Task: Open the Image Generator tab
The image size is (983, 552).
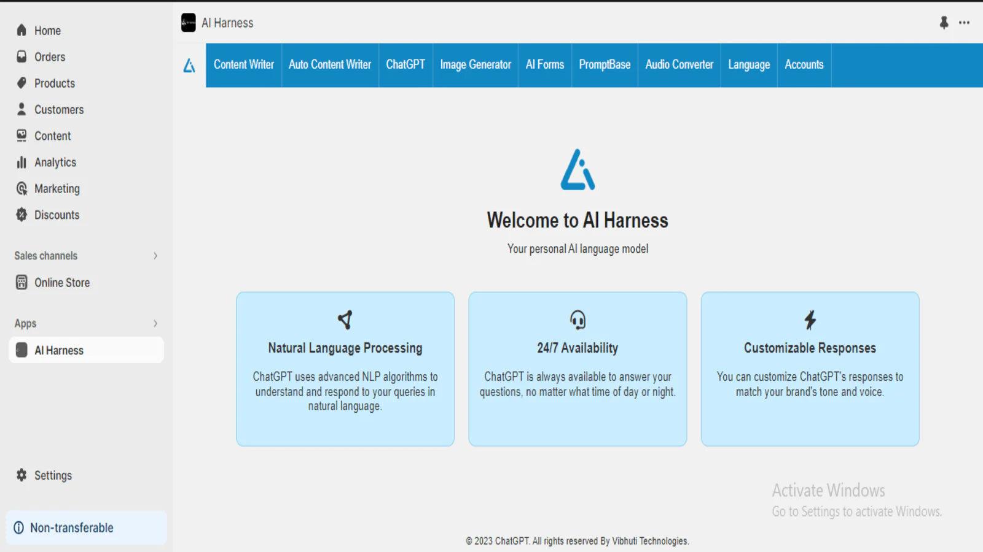Action: tap(475, 64)
